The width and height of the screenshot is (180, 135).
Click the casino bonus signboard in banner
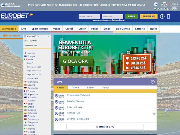[x=137, y=63]
